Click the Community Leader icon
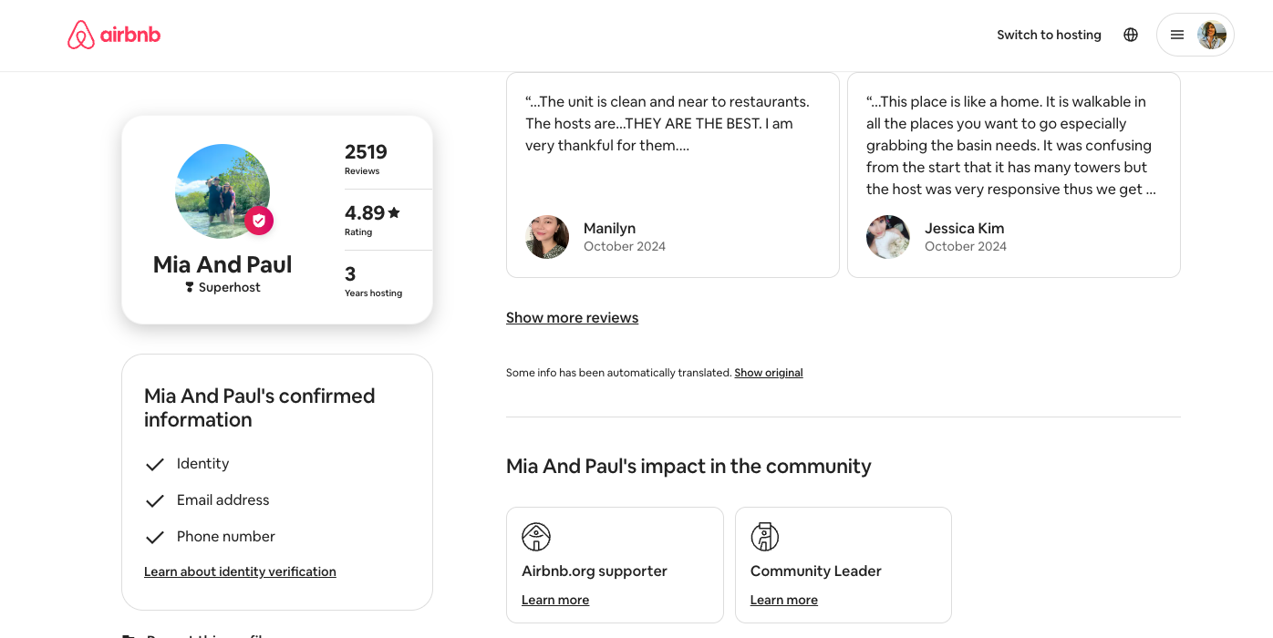The height and width of the screenshot is (638, 1273). tap(764, 537)
